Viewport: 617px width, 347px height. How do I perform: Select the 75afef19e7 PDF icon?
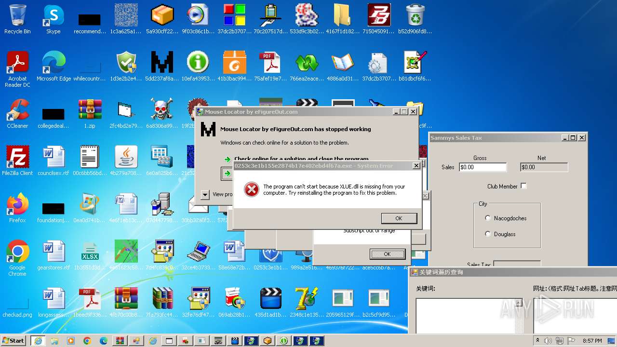click(270, 67)
